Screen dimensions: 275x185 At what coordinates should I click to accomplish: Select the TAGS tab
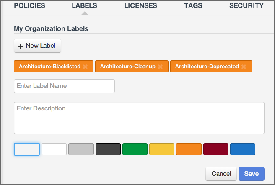pos(193,5)
